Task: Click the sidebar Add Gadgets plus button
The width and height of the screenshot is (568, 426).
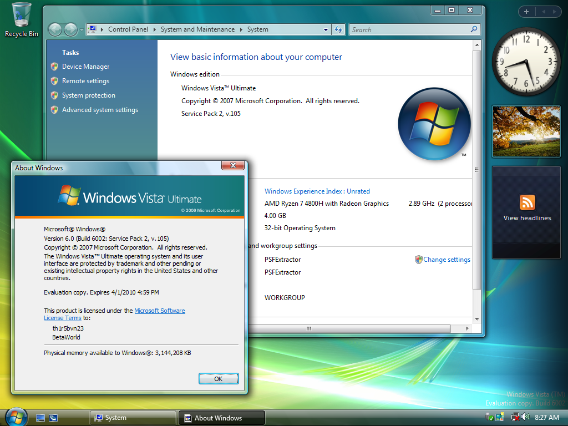Action: point(526,12)
